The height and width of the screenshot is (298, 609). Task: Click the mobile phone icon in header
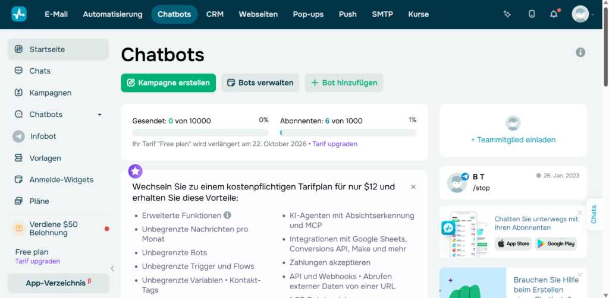pyautogui.click(x=532, y=14)
